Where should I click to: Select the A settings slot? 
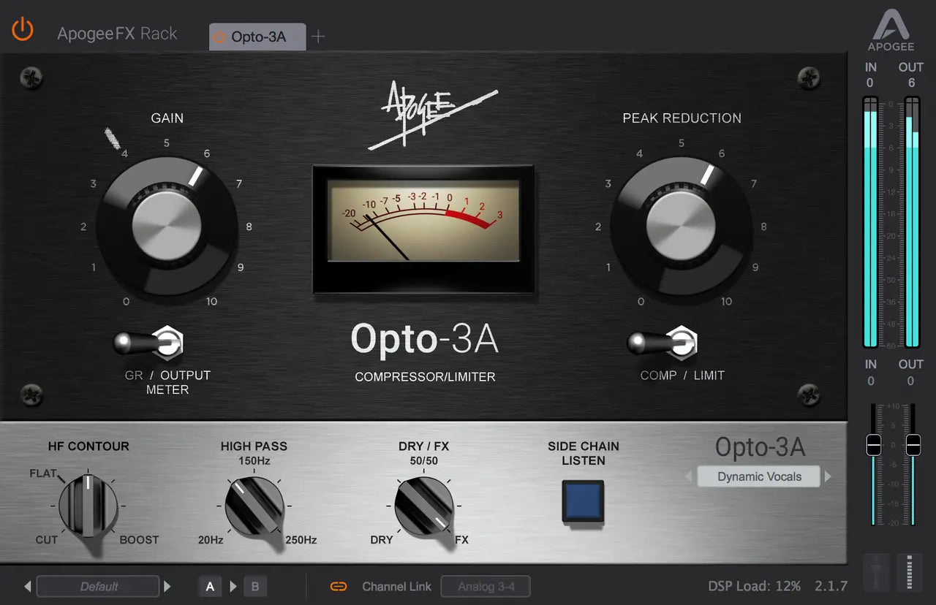[x=210, y=586]
